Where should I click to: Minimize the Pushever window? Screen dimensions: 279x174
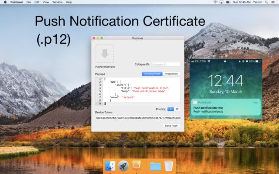tap(98, 38)
